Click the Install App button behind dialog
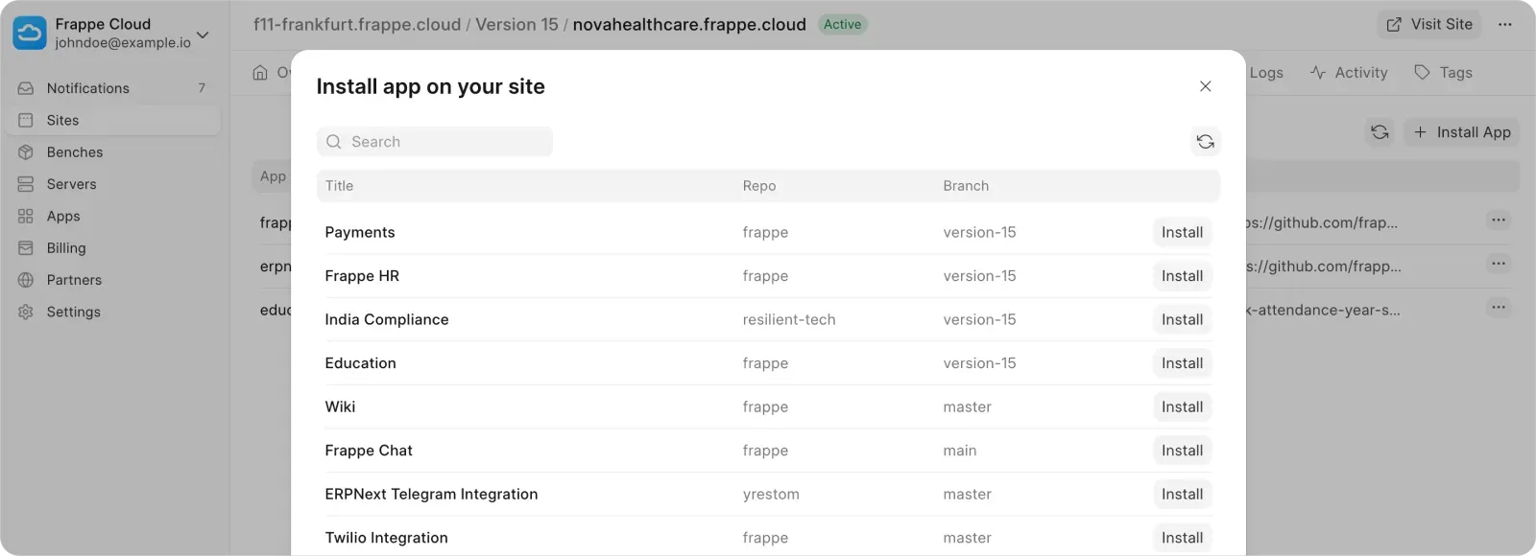Image resolution: width=1536 pixels, height=556 pixels. click(1462, 132)
